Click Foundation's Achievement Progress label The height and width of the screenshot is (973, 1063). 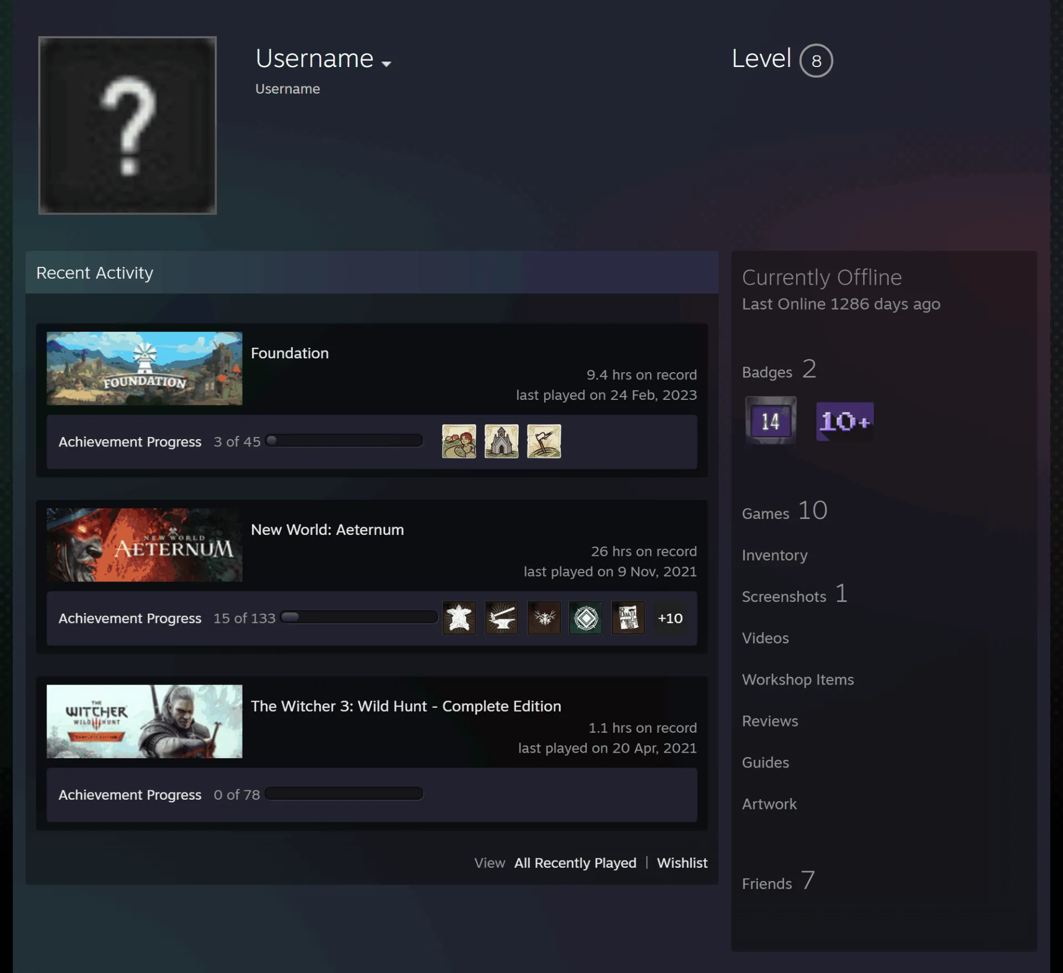(130, 442)
